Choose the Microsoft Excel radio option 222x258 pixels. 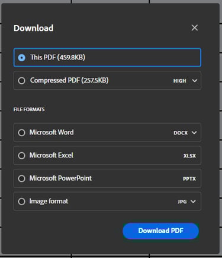(x=22, y=156)
